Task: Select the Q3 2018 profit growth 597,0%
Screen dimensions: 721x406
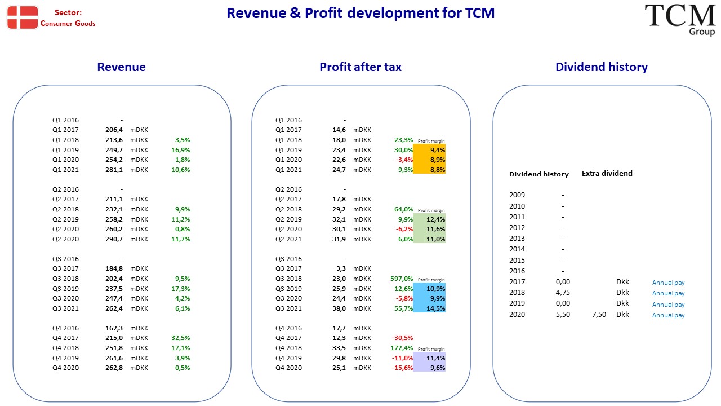Action: tap(402, 279)
